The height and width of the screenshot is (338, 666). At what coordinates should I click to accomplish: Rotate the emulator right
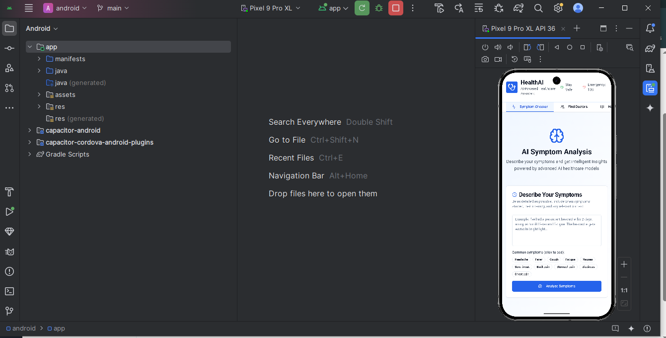[x=540, y=47]
